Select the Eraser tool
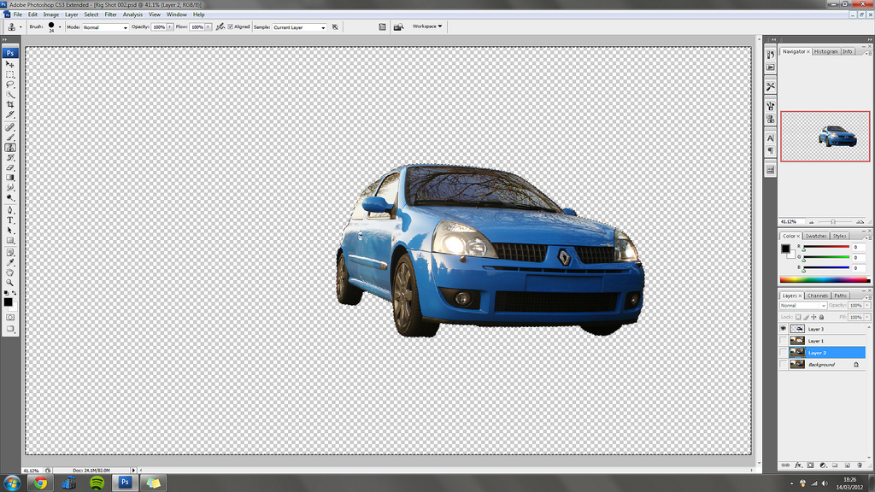Image resolution: width=875 pixels, height=492 pixels. pyautogui.click(x=10, y=167)
